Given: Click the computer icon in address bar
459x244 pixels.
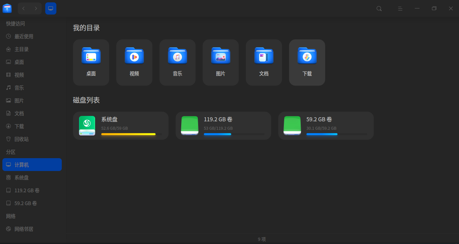Looking at the screenshot, I should click(51, 8).
